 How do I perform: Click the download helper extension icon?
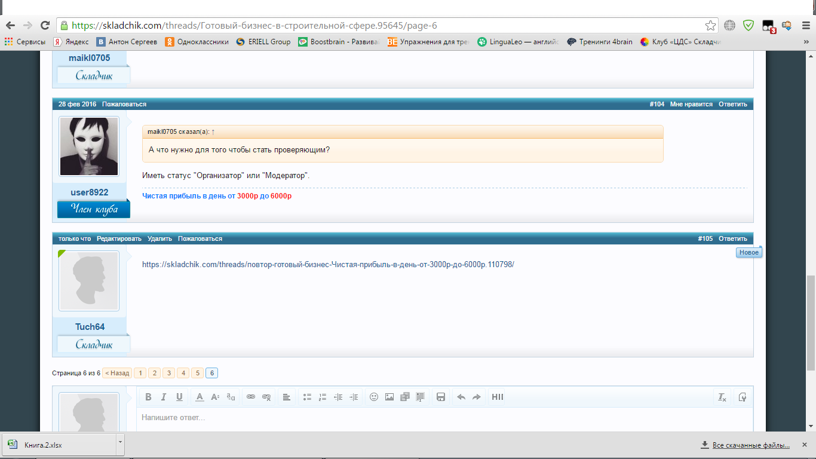[x=787, y=26]
